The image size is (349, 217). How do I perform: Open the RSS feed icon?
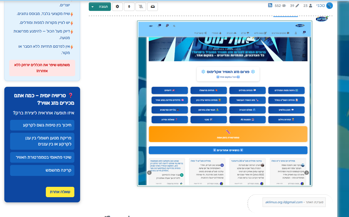click(270, 5)
